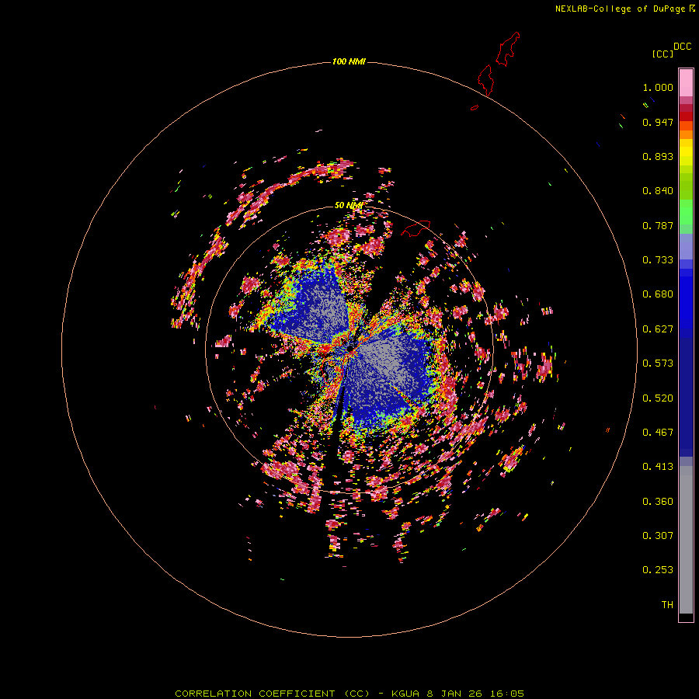Click the 0.520 color scale value
Image resolution: width=699 pixels, height=699 pixels.
(x=658, y=398)
